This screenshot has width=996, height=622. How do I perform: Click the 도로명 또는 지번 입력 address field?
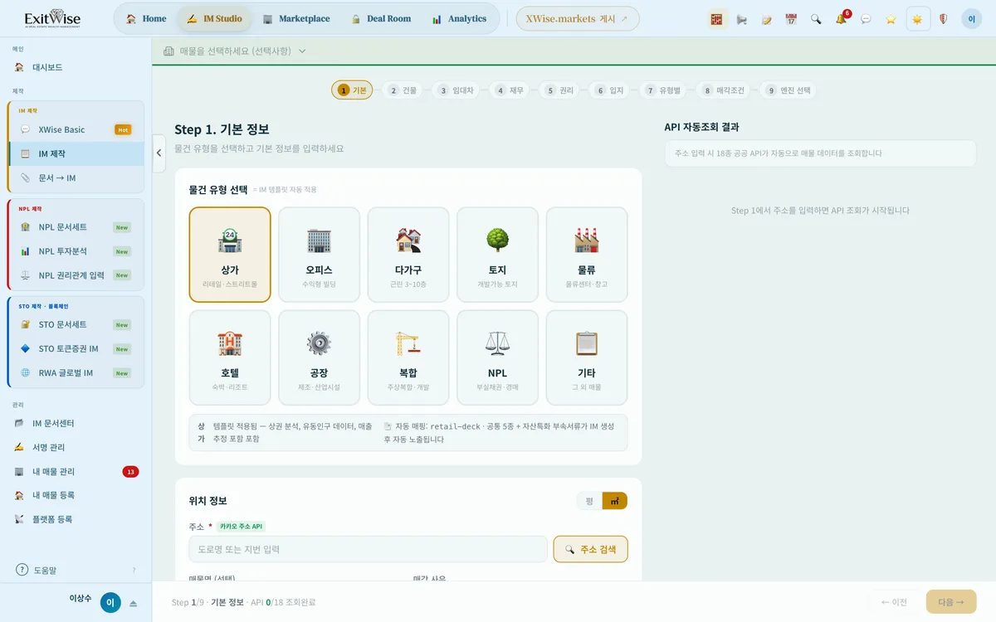click(368, 549)
